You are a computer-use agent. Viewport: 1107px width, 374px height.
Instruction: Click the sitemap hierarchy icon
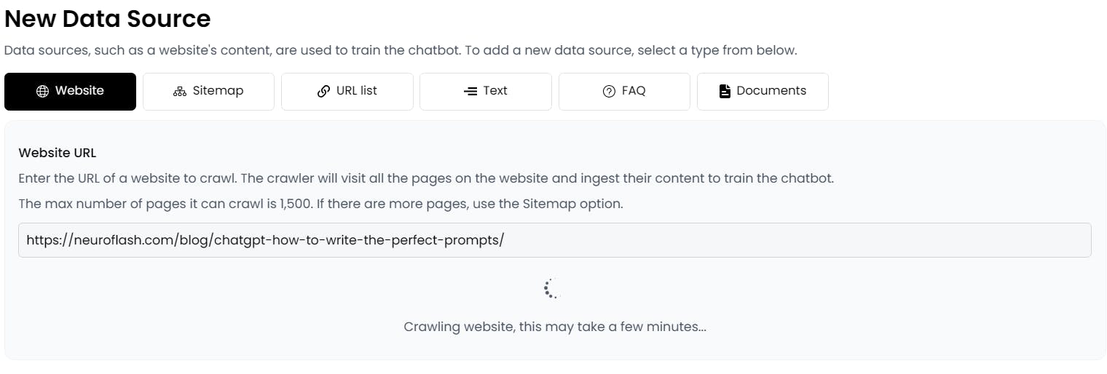point(180,91)
